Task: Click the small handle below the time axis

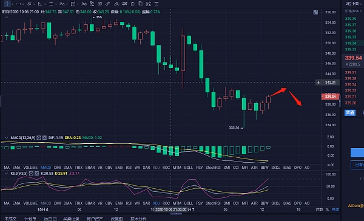Action: point(176,214)
